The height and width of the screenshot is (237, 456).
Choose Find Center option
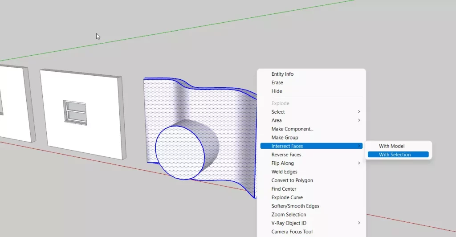click(311, 189)
